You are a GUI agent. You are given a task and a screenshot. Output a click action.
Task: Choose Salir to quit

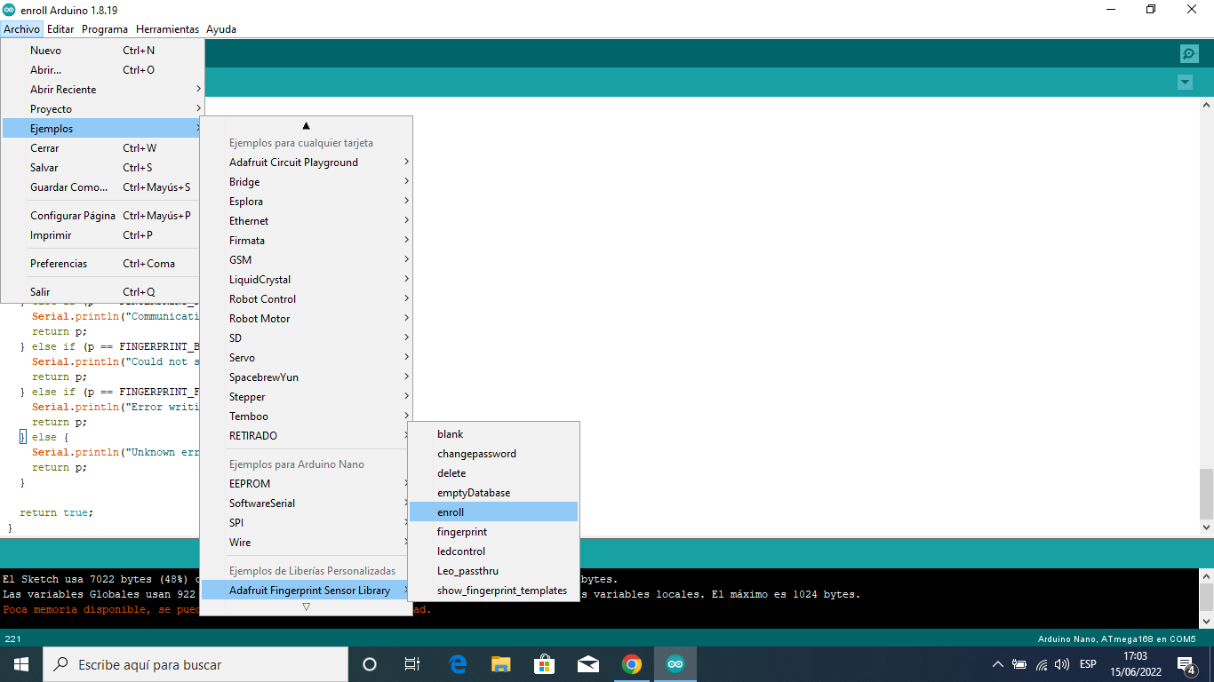(103, 292)
